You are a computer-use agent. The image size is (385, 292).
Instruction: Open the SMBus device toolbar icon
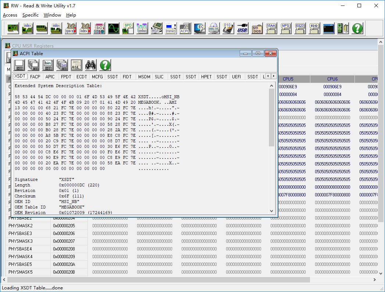pos(142,28)
